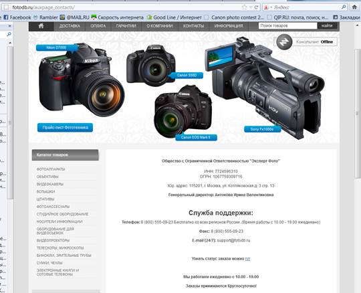The width and height of the screenshot is (361, 293).
Task: Click the 'тут' order status link
Action: coord(247,259)
